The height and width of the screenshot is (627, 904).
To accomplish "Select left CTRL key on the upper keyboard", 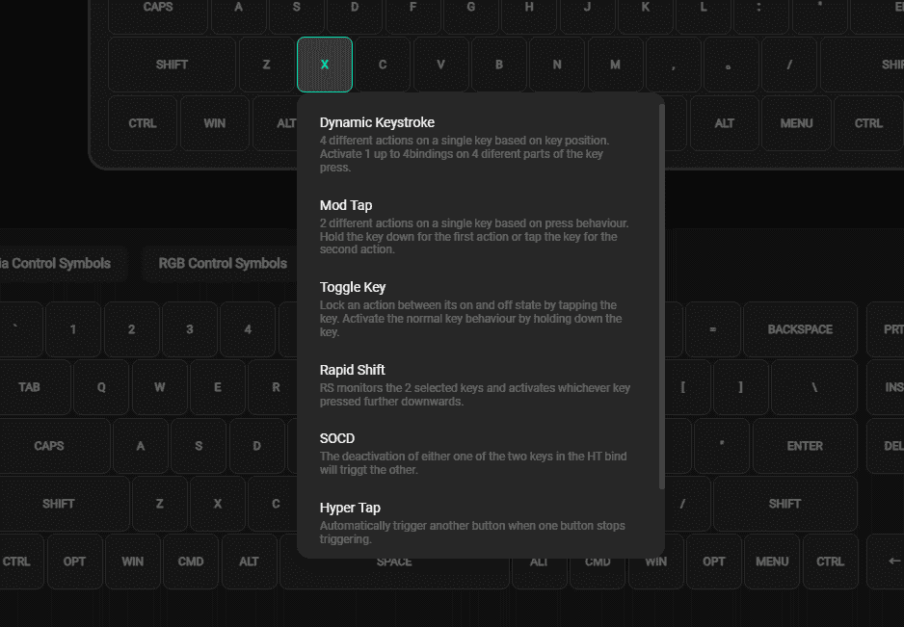I will pos(143,123).
